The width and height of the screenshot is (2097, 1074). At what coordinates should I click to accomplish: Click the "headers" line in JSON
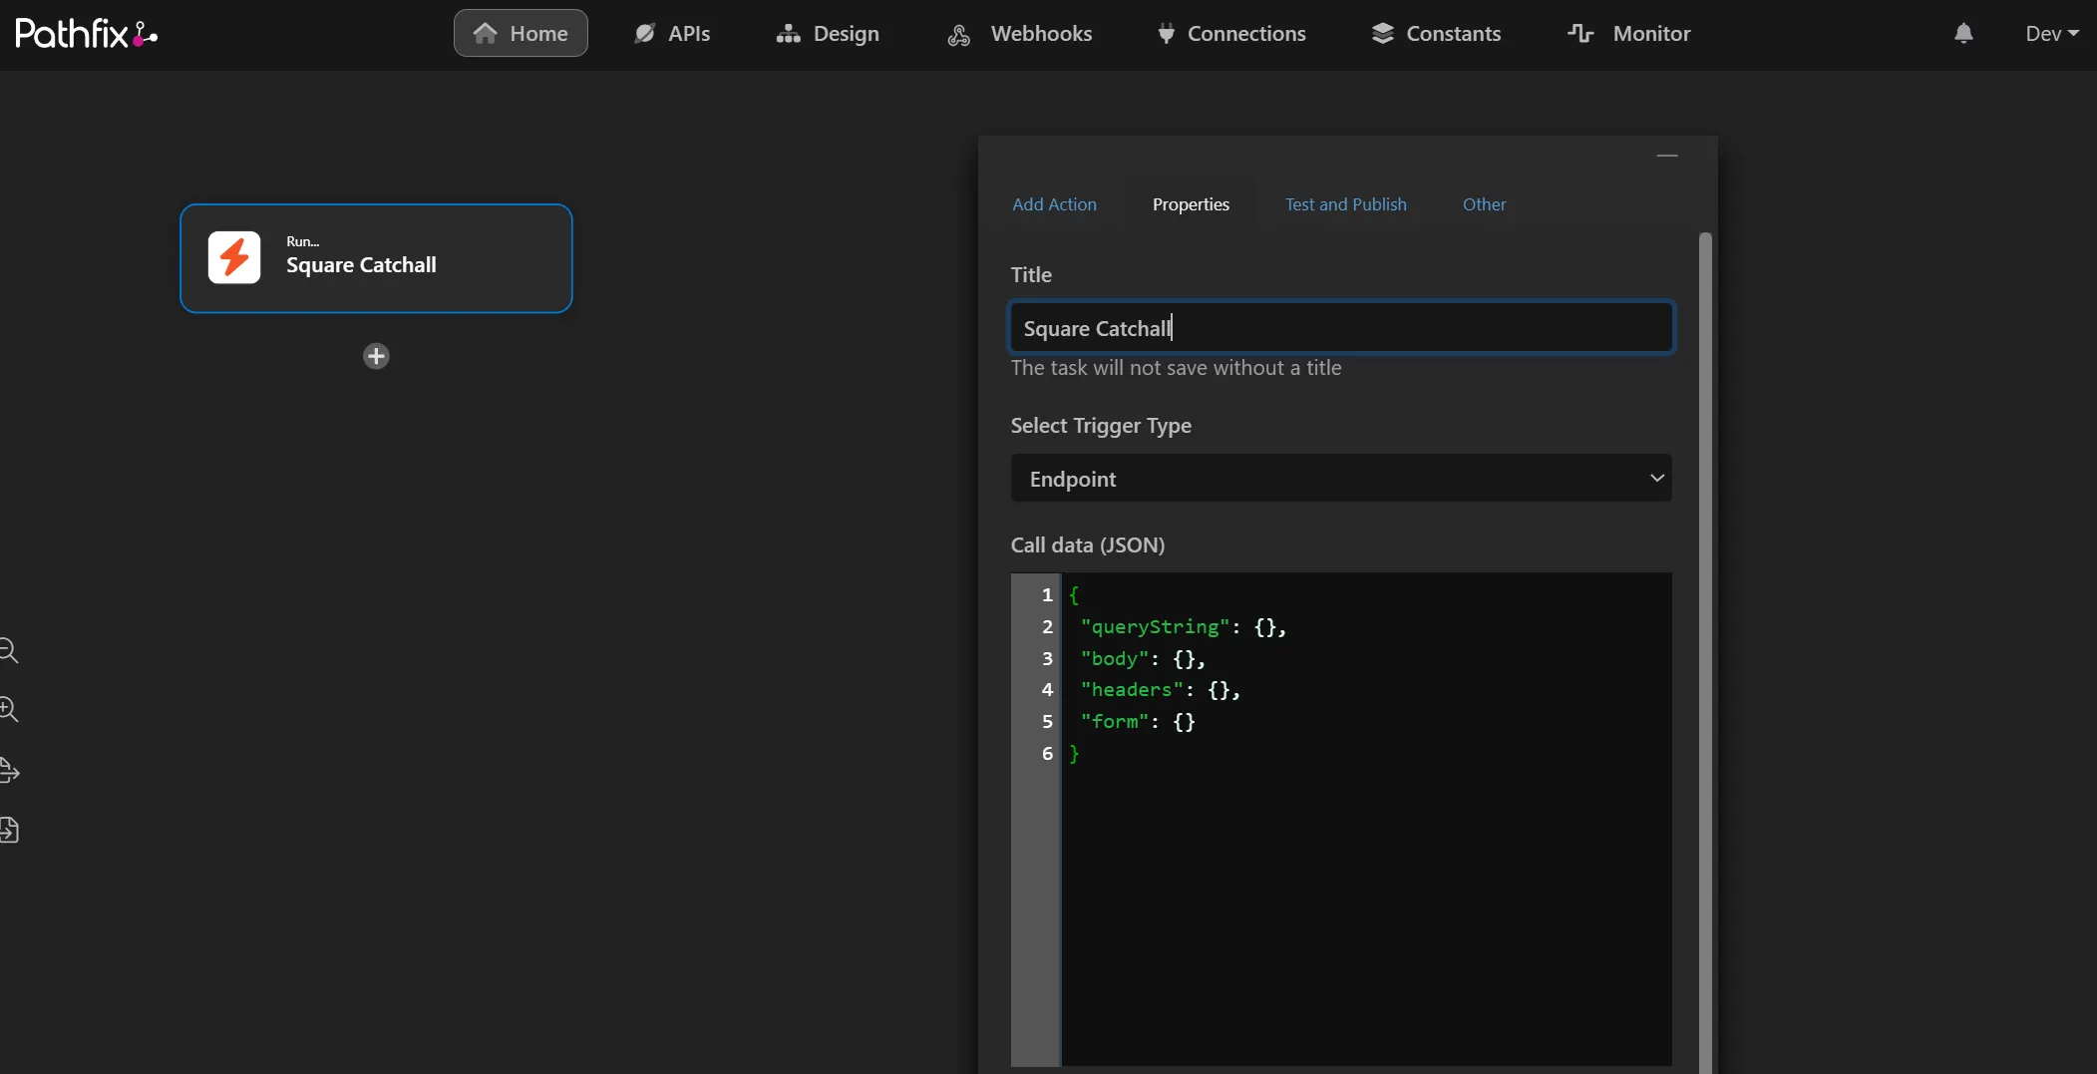pyautogui.click(x=1160, y=690)
